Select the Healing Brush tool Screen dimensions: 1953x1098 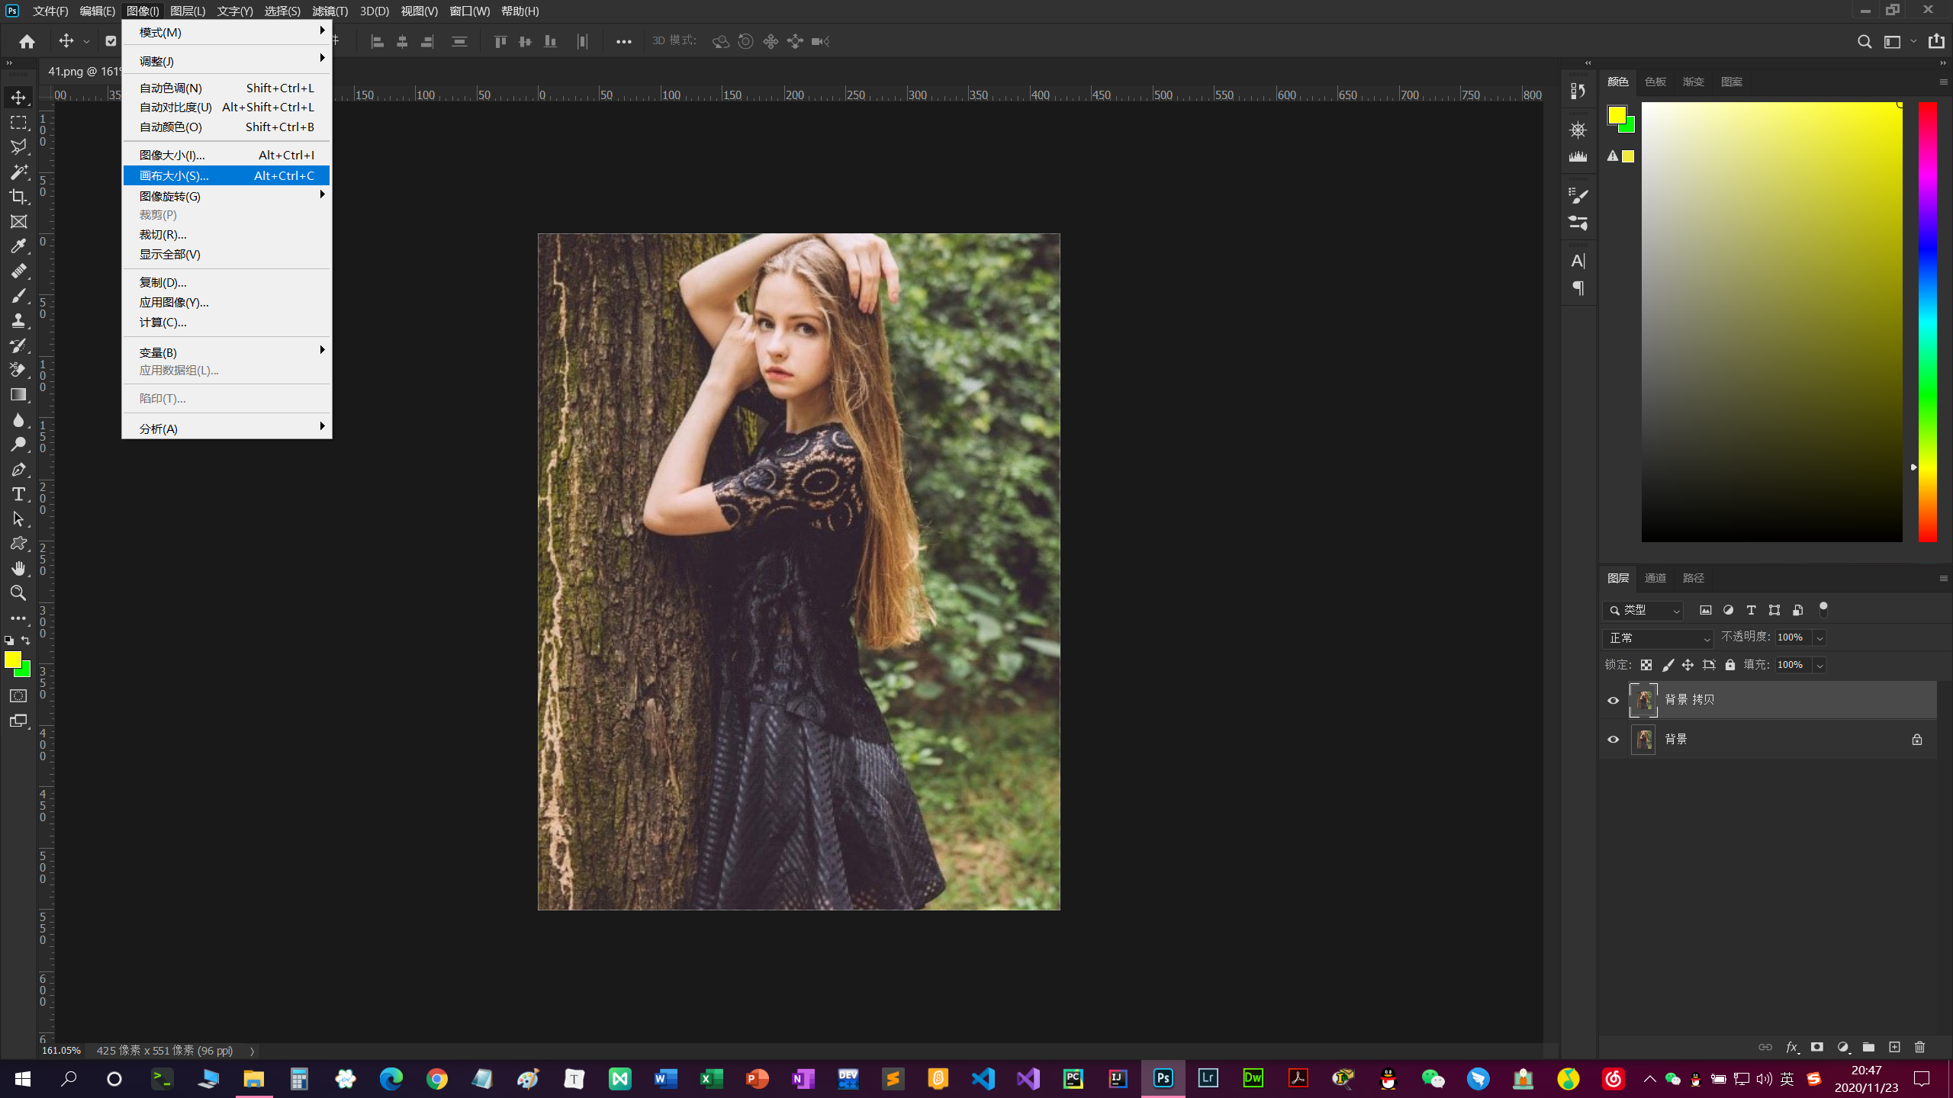click(18, 271)
